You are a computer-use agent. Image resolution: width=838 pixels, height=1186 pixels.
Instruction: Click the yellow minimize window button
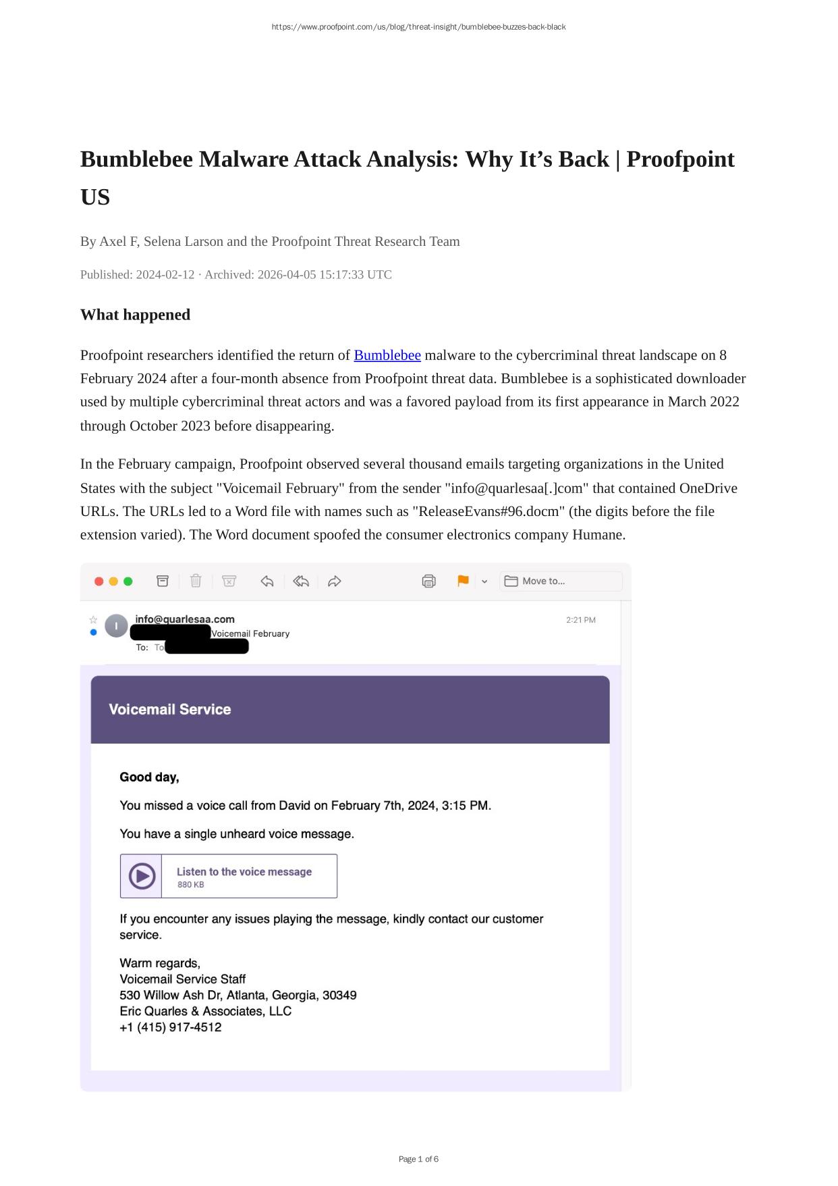[x=113, y=582]
